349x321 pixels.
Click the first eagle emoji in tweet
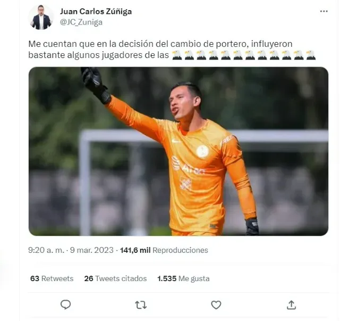pos(177,55)
